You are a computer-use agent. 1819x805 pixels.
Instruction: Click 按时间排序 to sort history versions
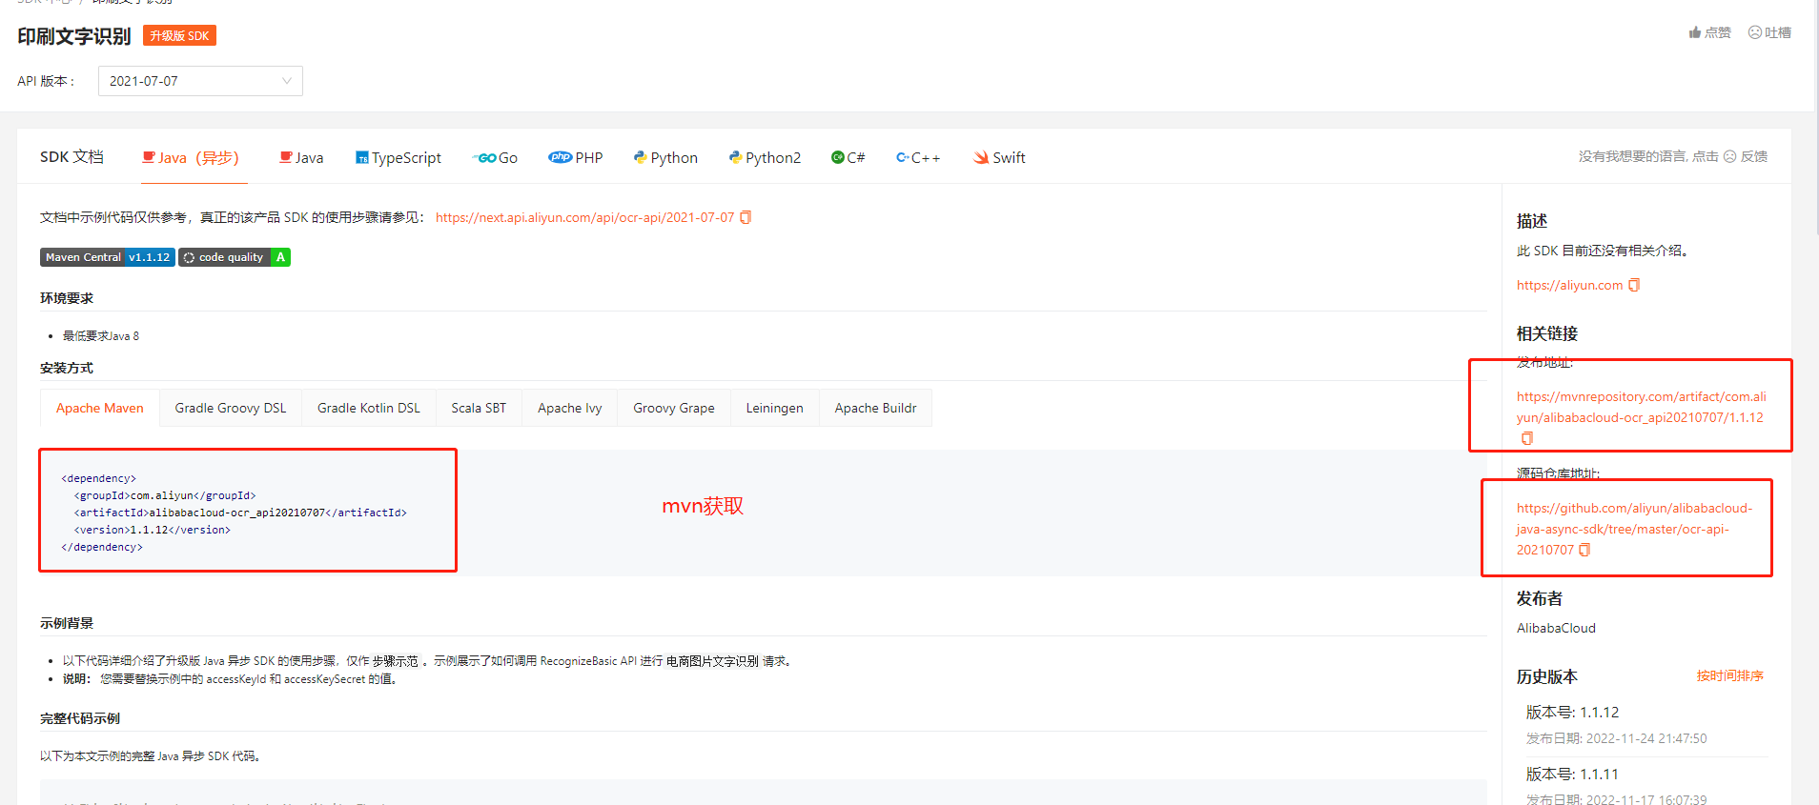coord(1729,675)
